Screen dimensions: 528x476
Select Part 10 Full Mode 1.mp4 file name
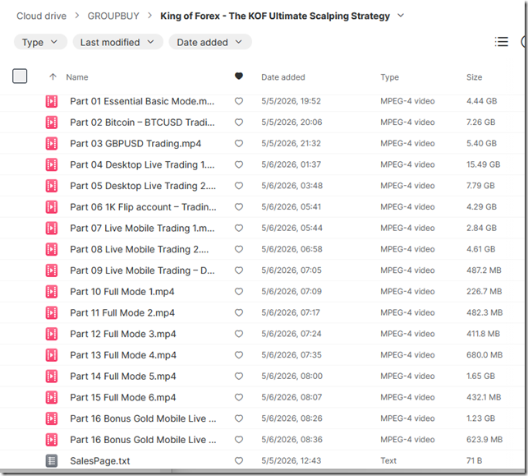coord(122,292)
